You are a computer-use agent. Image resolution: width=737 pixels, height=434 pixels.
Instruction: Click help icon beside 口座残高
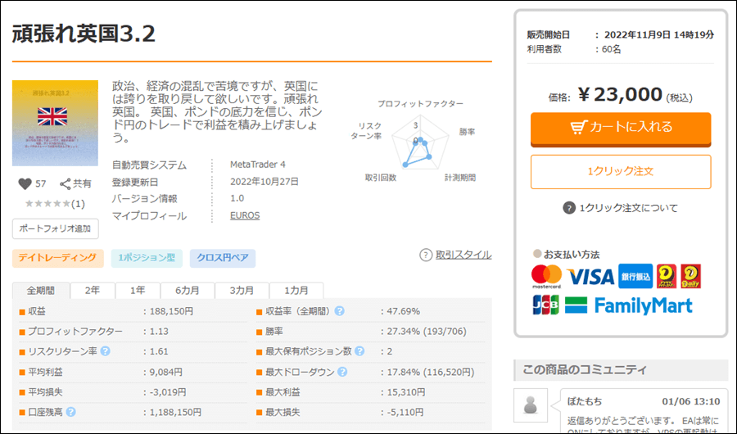71,412
